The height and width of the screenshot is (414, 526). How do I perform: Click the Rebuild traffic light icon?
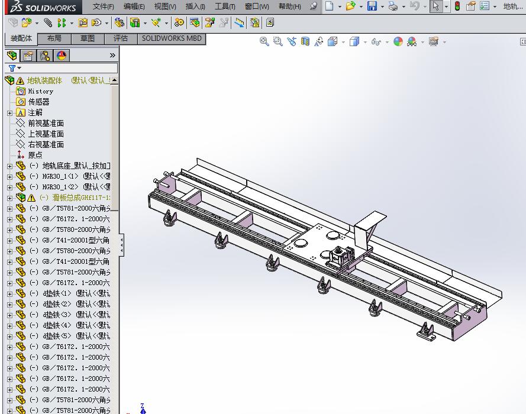(x=457, y=6)
